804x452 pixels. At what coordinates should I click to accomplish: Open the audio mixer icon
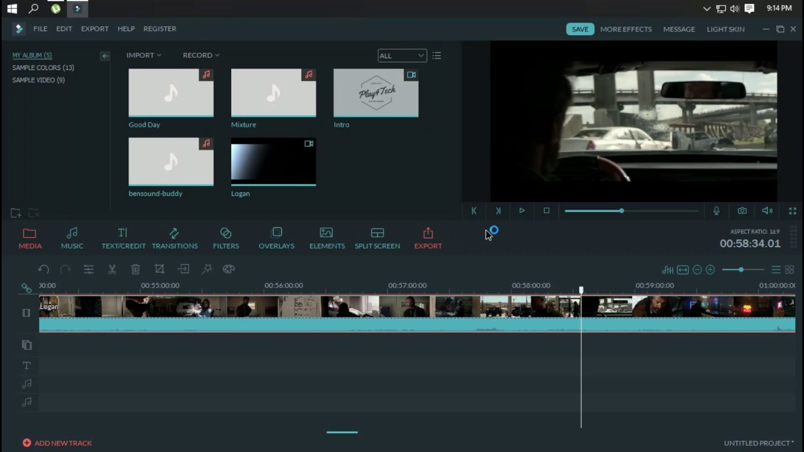coord(668,270)
